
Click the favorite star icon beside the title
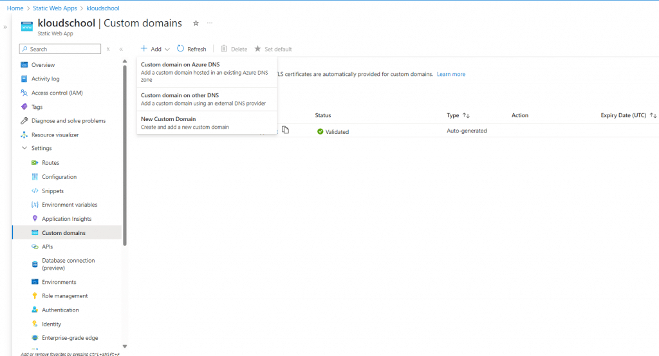(196, 23)
